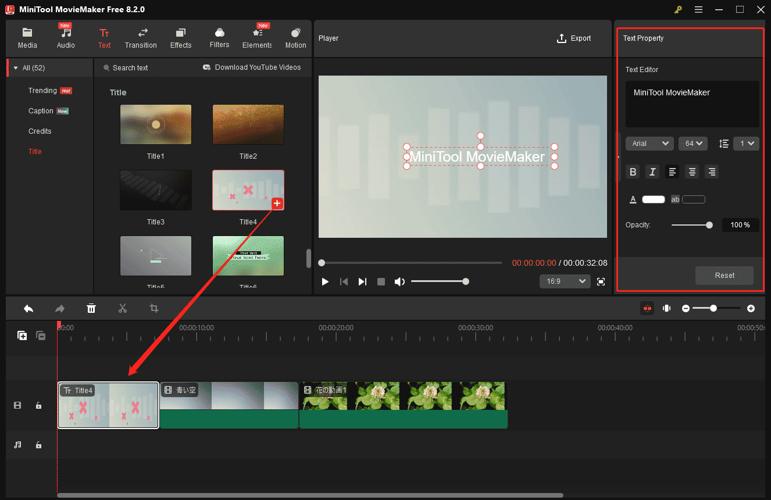Open the 16:9 aspect ratio dropdown
Screen dimensions: 771x500
565,281
